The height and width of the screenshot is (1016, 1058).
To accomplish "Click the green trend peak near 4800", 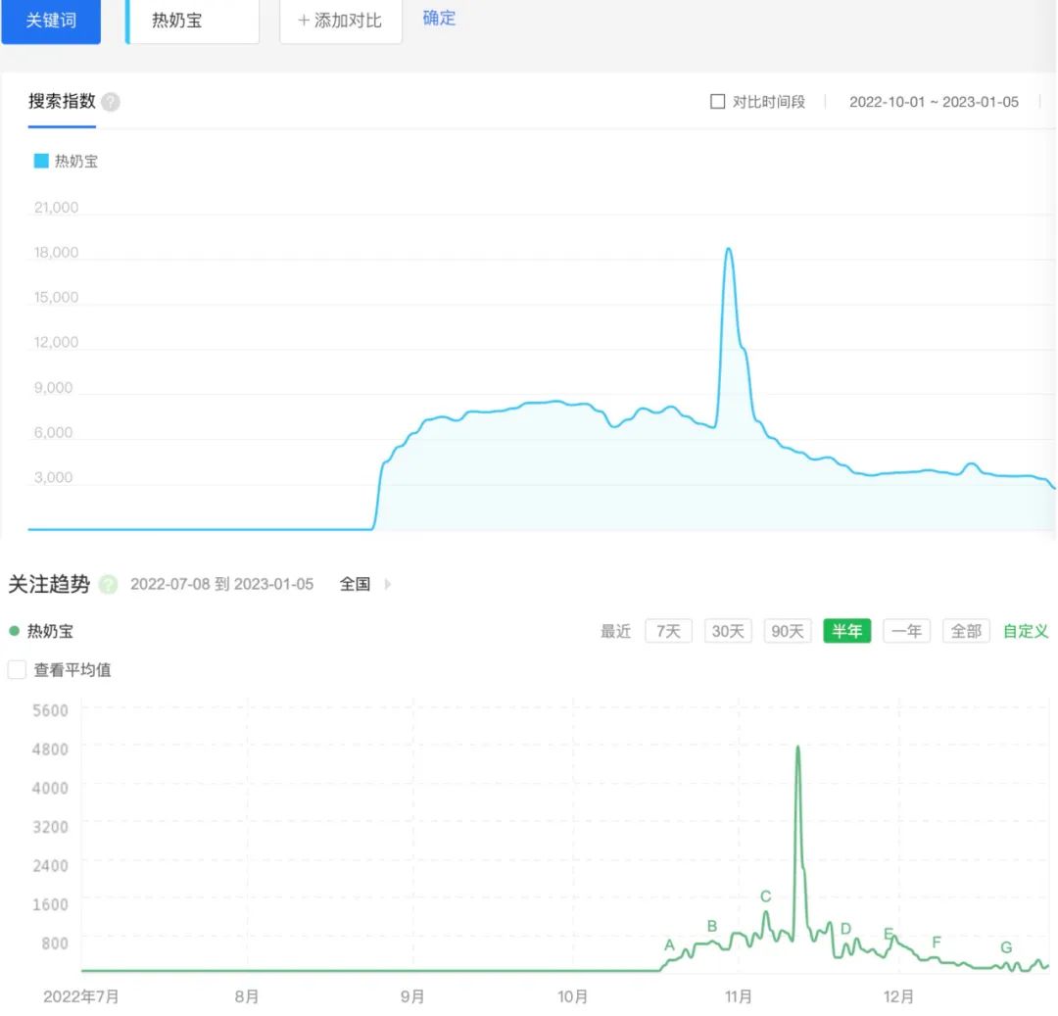I will coord(798,749).
